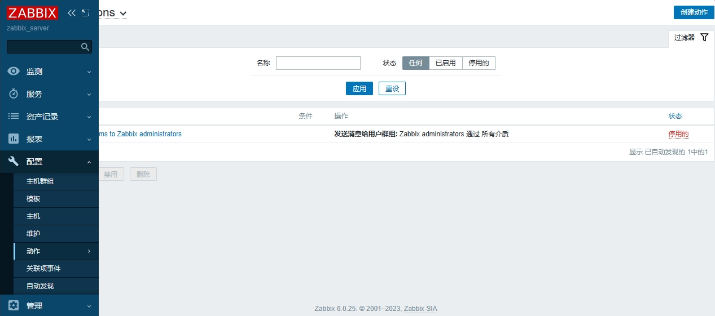Click the sidebar hide toggle icon

(x=85, y=12)
